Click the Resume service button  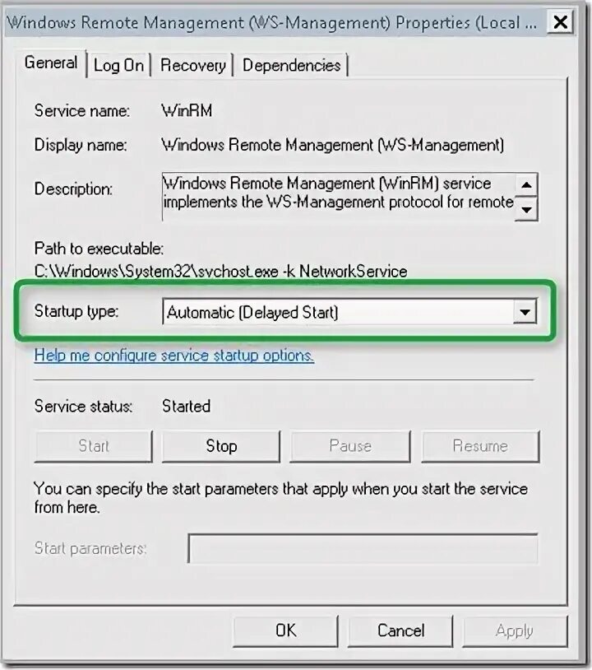[480, 446]
